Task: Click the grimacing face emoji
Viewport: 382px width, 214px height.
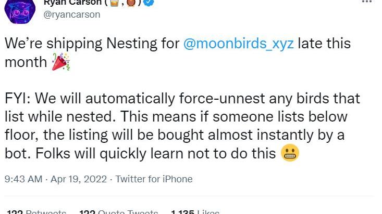Action: tap(289, 154)
